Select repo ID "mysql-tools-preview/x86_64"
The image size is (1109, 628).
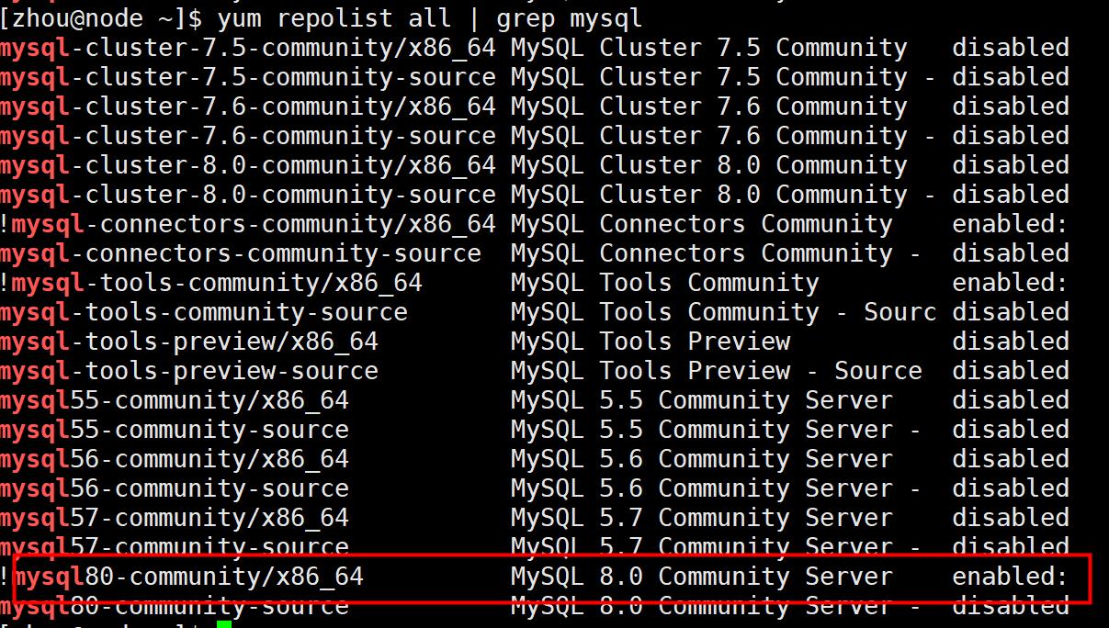coord(189,342)
